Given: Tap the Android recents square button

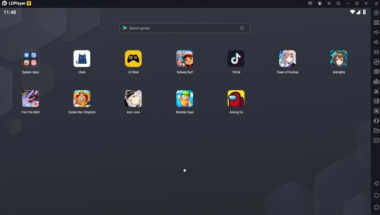Looking at the screenshot, I should click(x=376, y=207).
